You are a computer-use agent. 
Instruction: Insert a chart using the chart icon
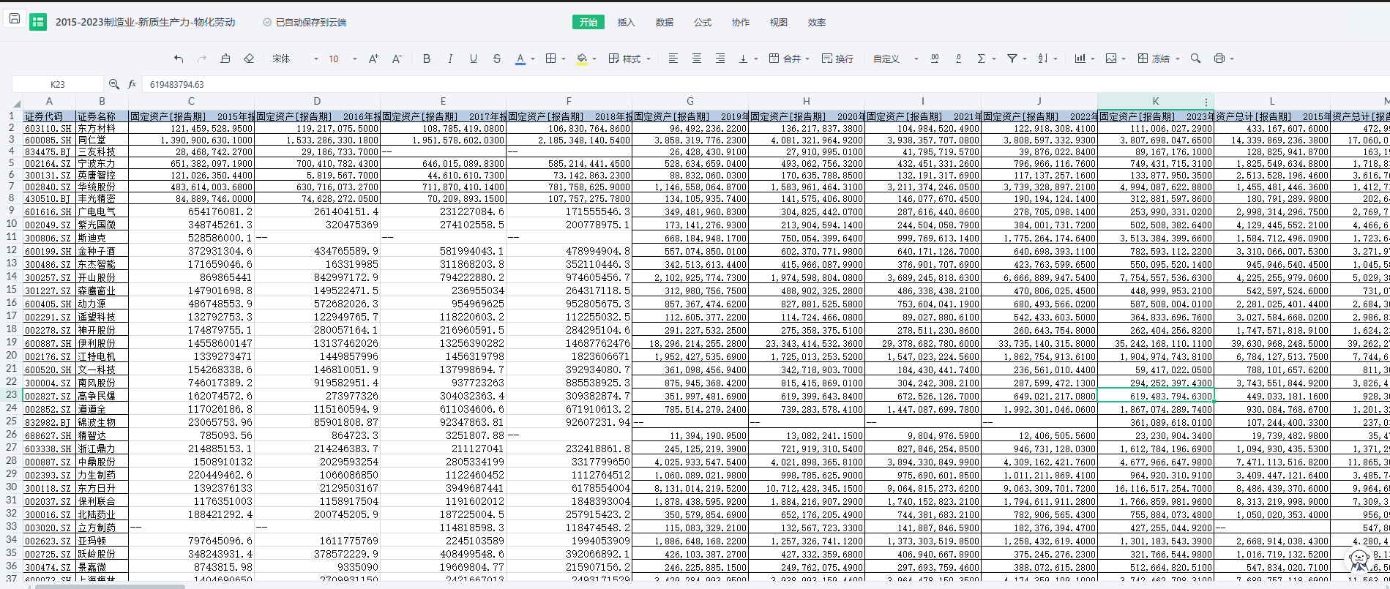coord(1080,59)
